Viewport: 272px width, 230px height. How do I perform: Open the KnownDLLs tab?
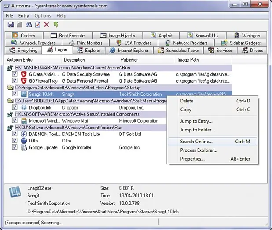[203, 35]
